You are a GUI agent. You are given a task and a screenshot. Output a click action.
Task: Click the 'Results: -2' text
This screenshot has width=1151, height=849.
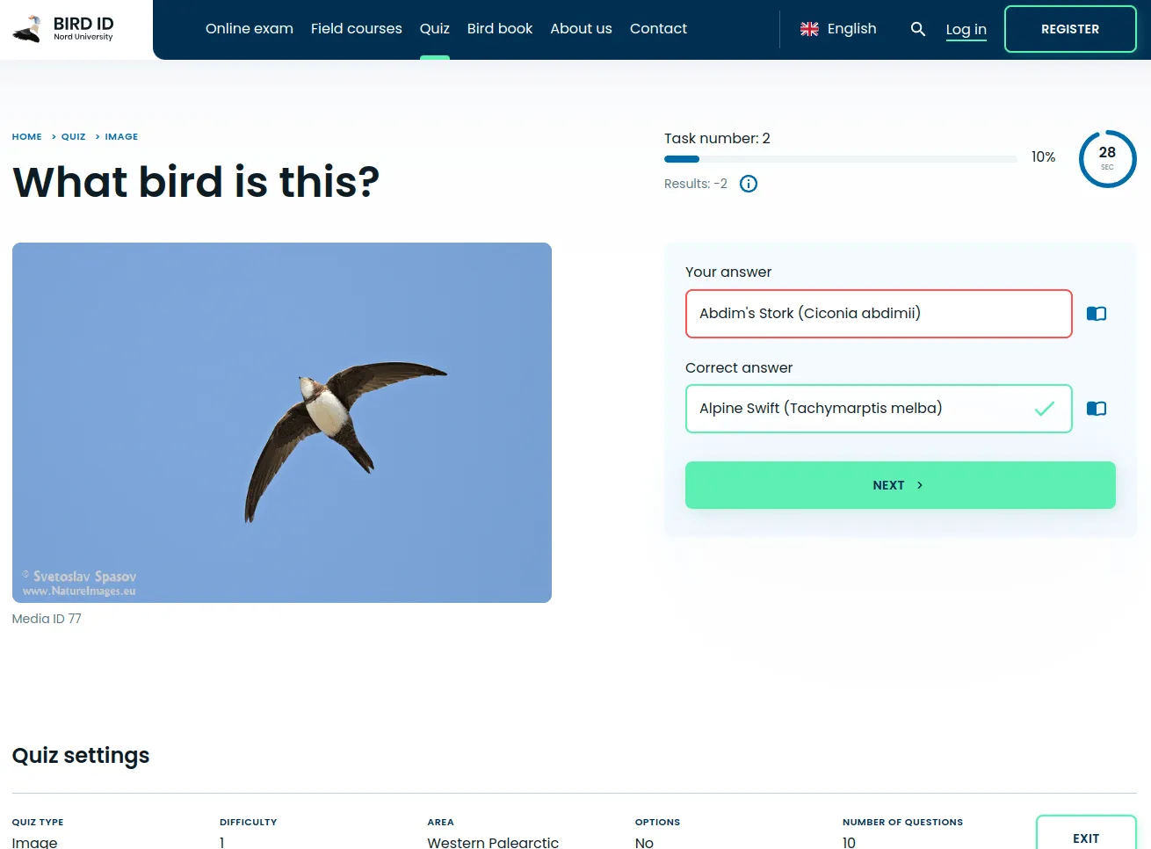pos(696,184)
